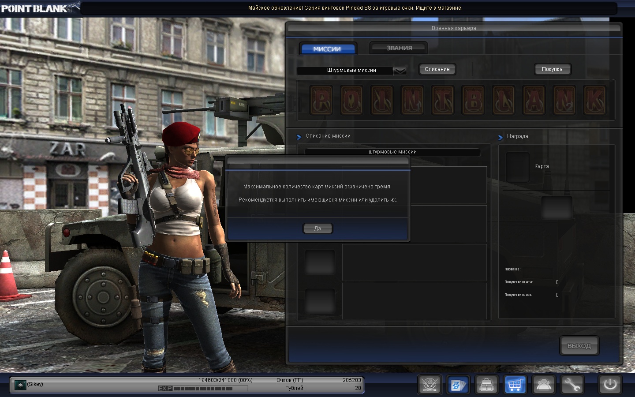Image resolution: width=635 pixels, height=397 pixels.
Task: Click the third mission slot square
Action: pyautogui.click(x=320, y=262)
